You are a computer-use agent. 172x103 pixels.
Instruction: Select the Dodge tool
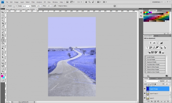[x=3, y=49]
